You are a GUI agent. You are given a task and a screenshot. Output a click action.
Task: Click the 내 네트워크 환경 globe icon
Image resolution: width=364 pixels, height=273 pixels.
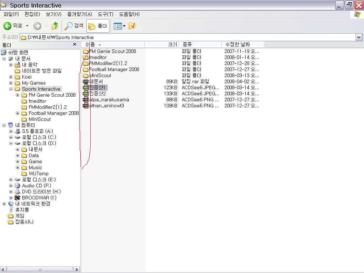click(x=11, y=204)
